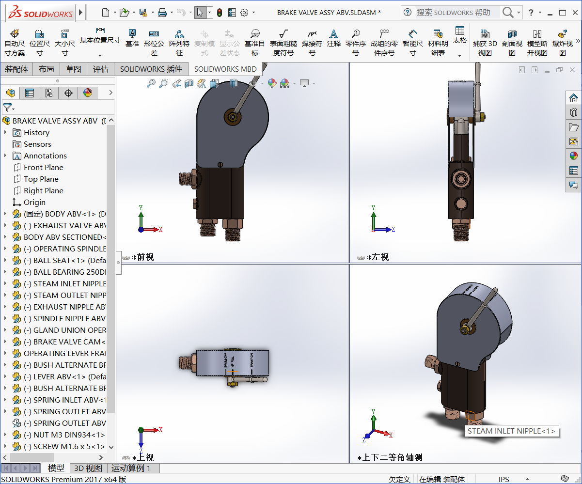Switch to the 装配体 ribbon tab
This screenshot has width=582, height=484.
pyautogui.click(x=16, y=69)
